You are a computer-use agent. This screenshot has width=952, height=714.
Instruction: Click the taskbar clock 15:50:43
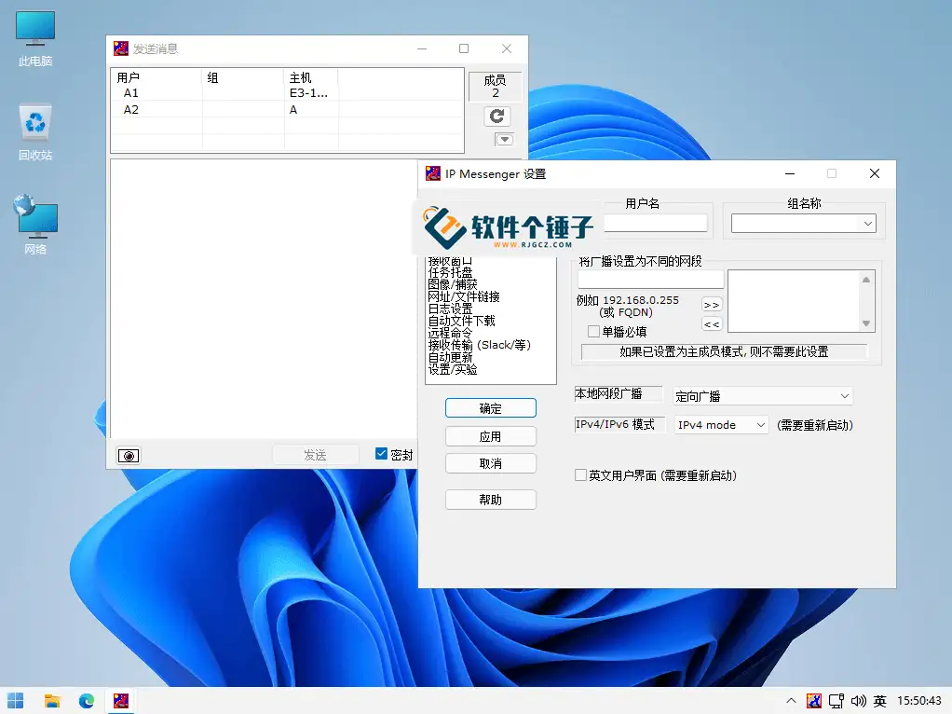[x=919, y=701]
